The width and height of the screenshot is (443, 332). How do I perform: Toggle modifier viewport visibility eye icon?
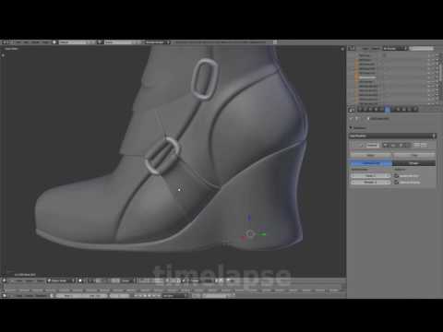tap(393, 145)
